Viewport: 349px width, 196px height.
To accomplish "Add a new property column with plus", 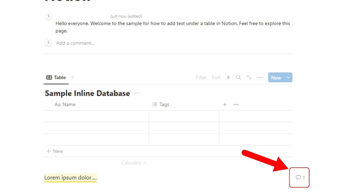I will click(225, 105).
